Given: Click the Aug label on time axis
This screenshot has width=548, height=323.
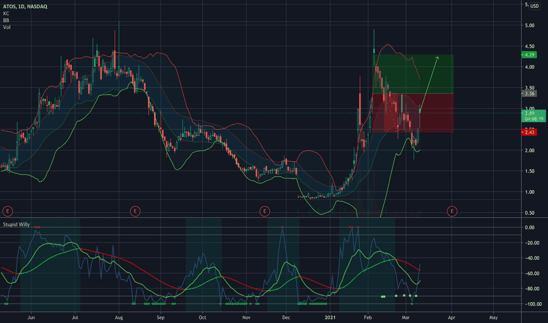Looking at the screenshot, I should pos(119,317).
